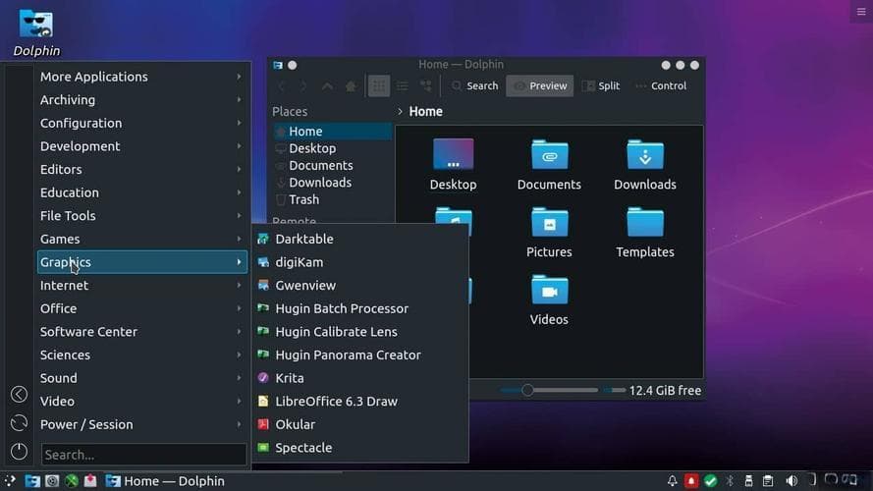873x491 pixels.
Task: Expand the Configuration category
Action: pyautogui.click(x=142, y=123)
